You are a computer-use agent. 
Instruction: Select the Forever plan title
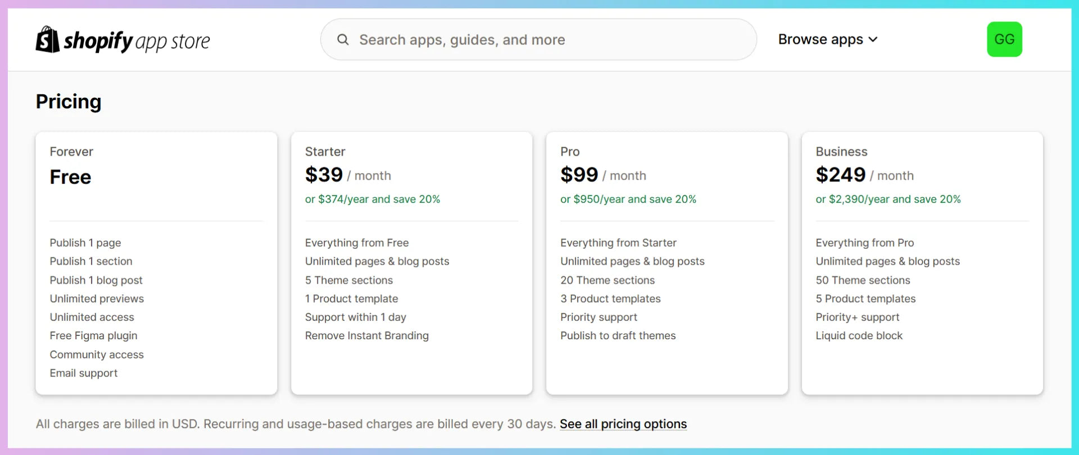(x=71, y=152)
